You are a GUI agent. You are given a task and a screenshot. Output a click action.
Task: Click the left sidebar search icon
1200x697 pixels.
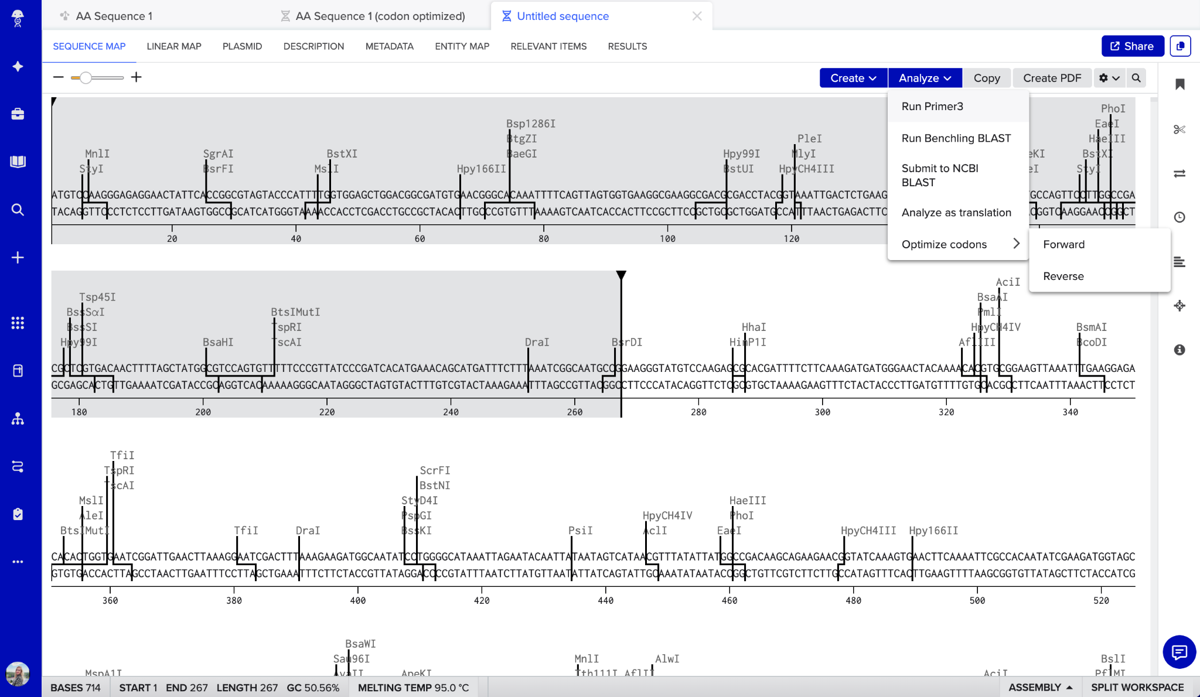tap(18, 210)
